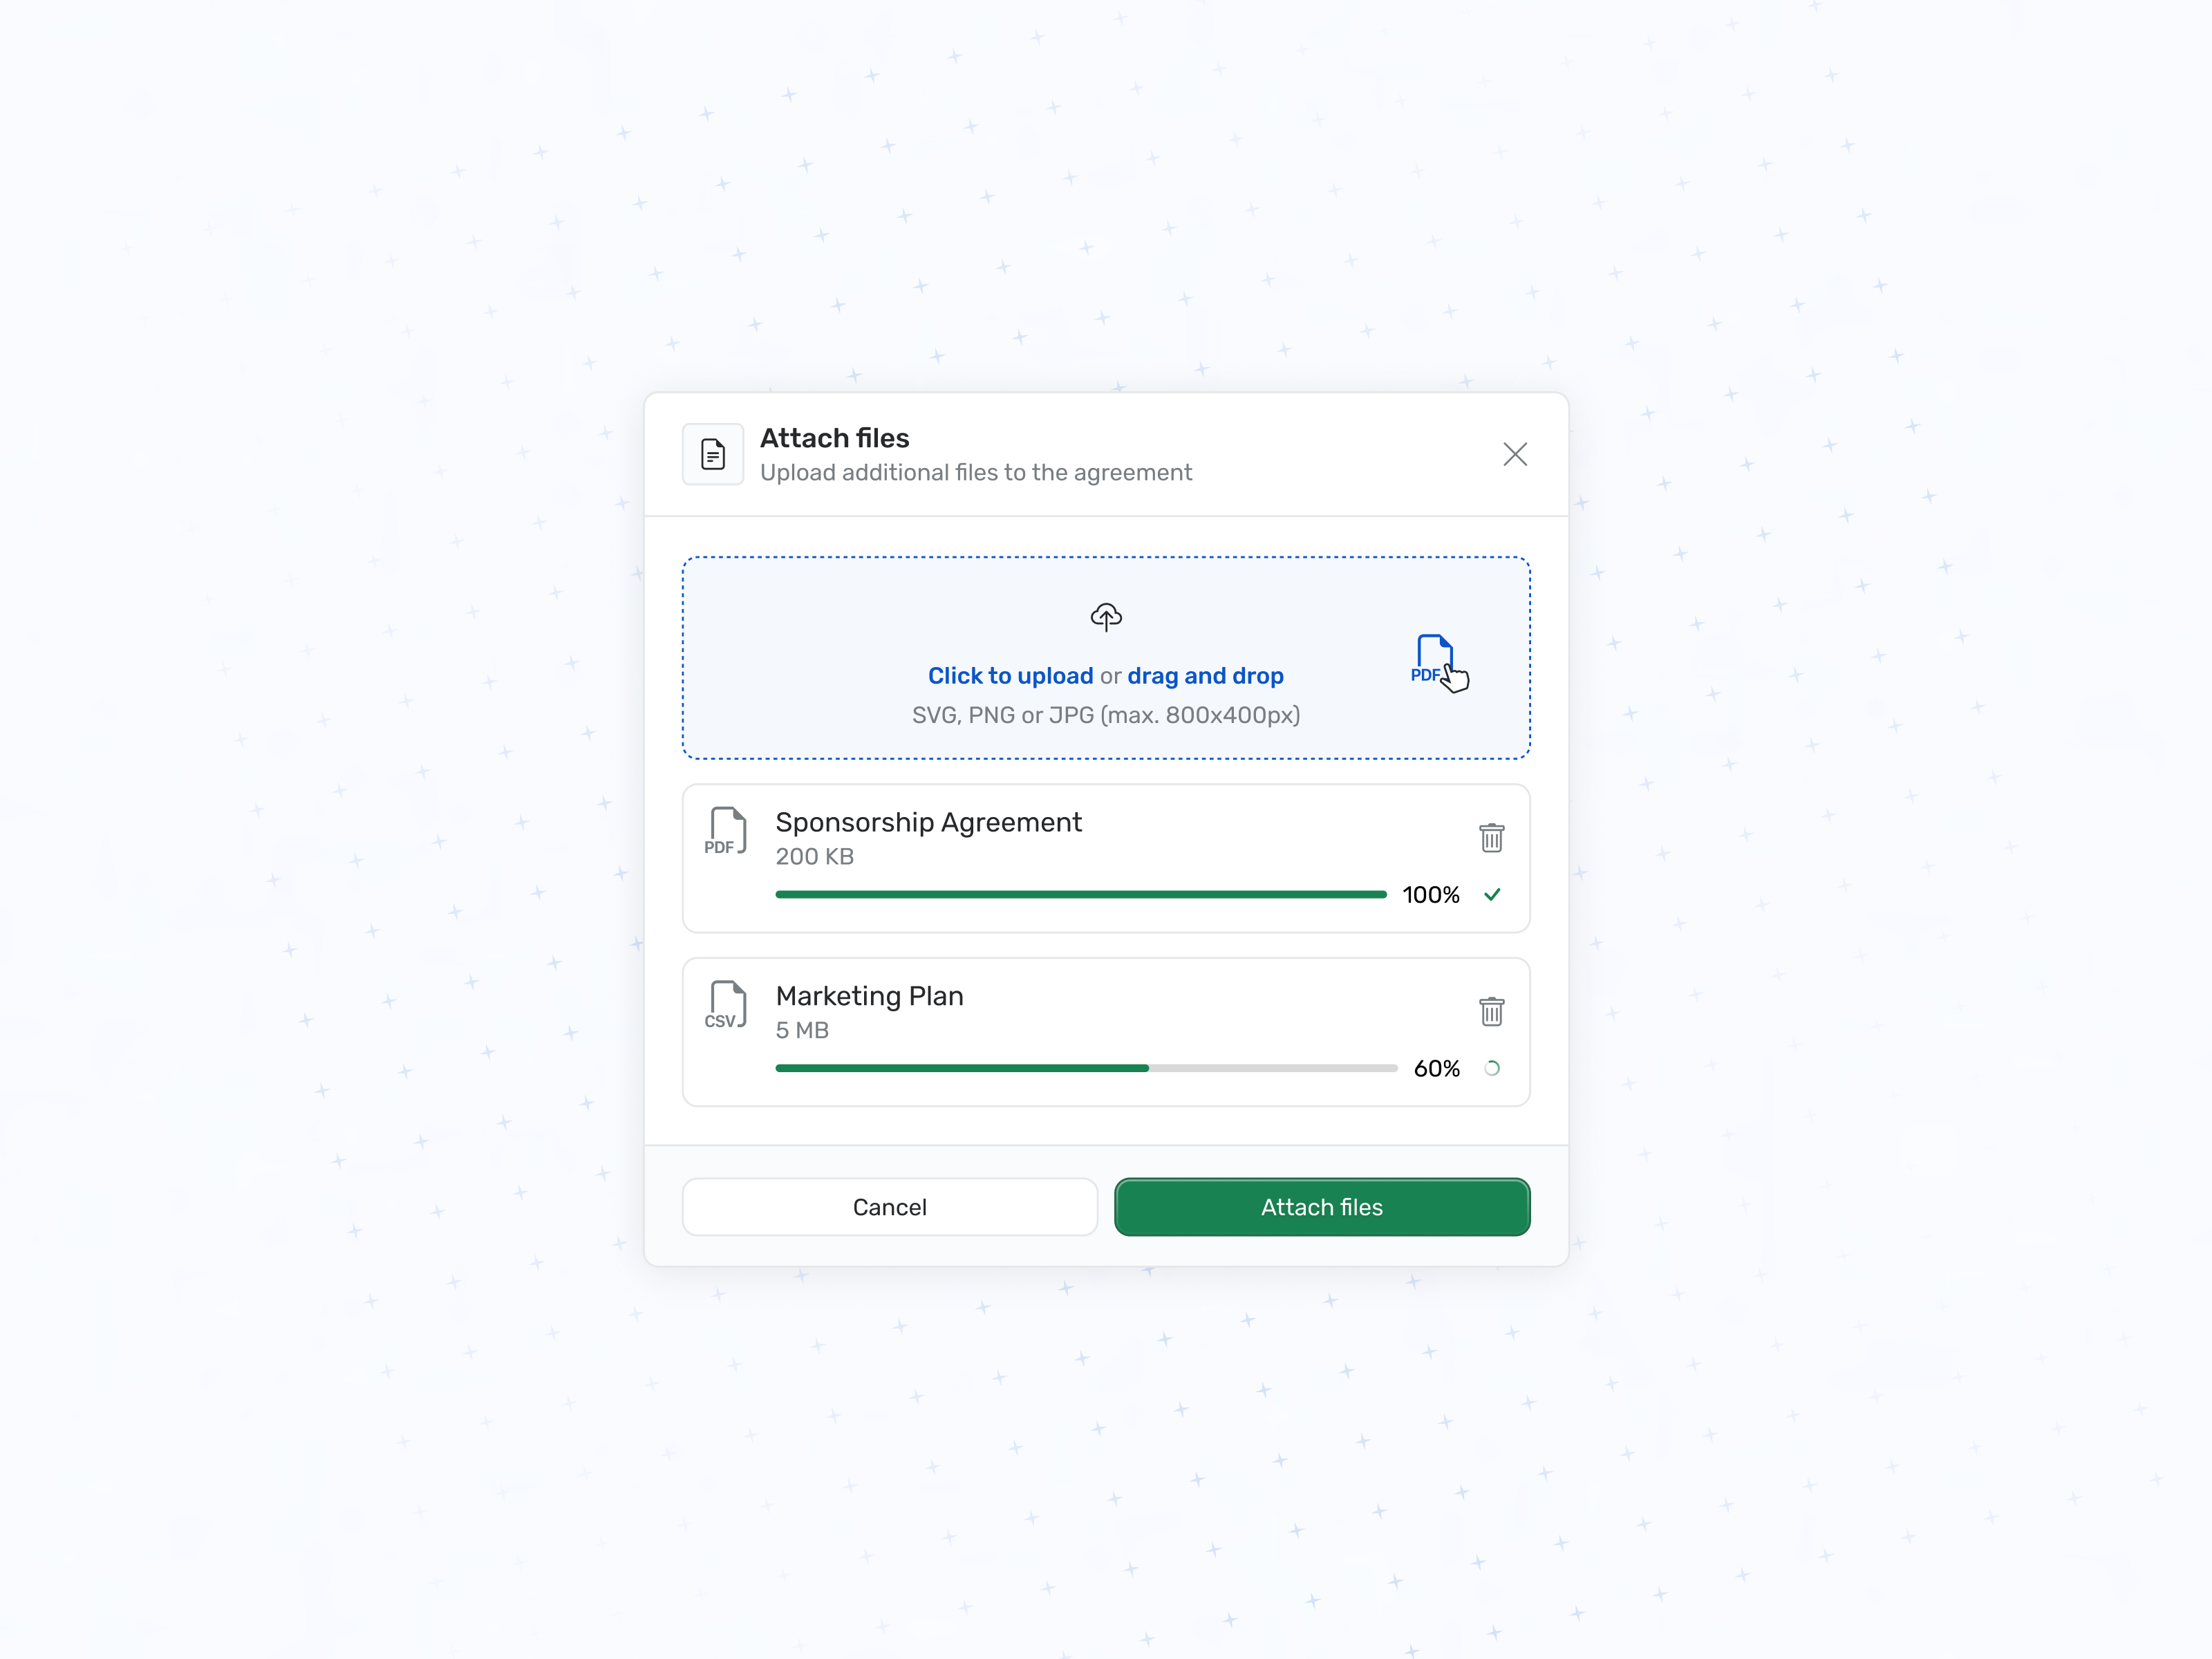Viewport: 2212px width, 1659px height.
Task: Click the 'drag and drop' link
Action: tap(1205, 676)
